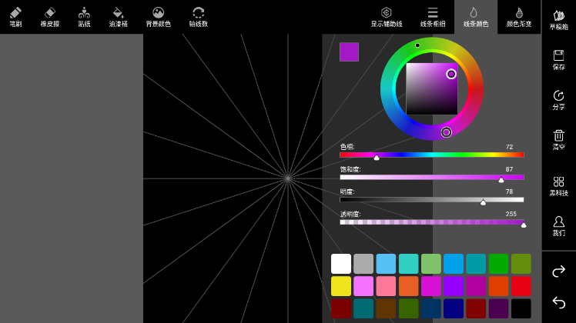Image resolution: width=576 pixels, height=323 pixels.
Task: Pick the salmon pink swatch
Action: tap(386, 286)
